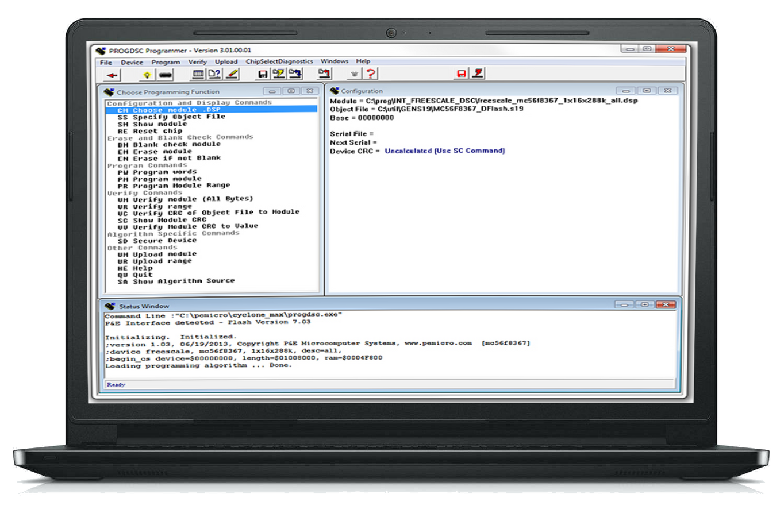The image size is (784, 517).
Task: Select the pencil edit toolbar icon
Action: tap(232, 74)
